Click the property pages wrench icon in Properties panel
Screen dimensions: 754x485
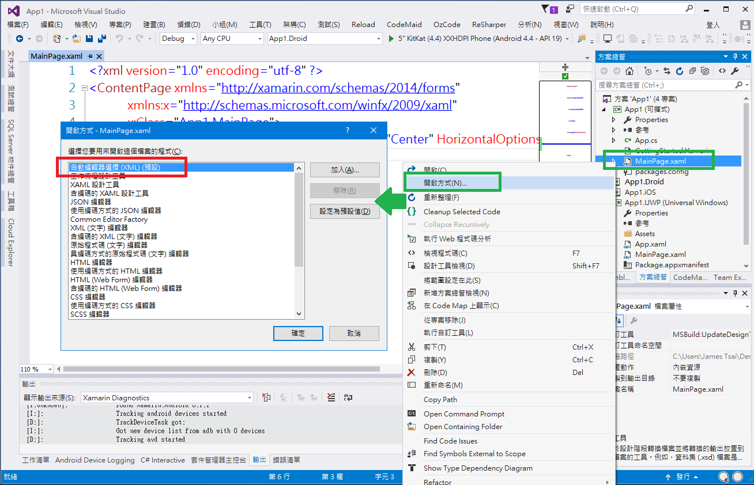pyautogui.click(x=634, y=320)
